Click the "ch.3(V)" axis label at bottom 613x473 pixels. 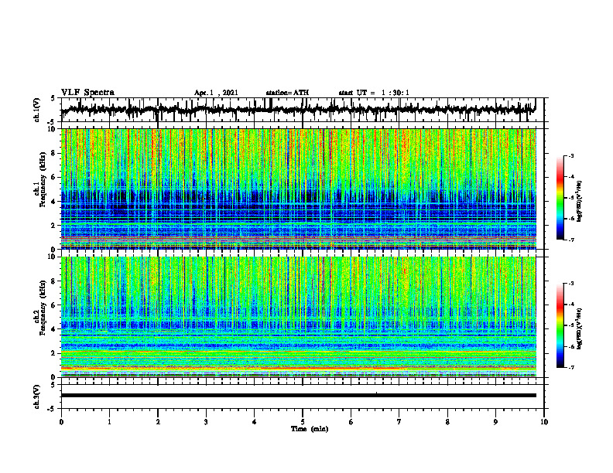click(37, 396)
